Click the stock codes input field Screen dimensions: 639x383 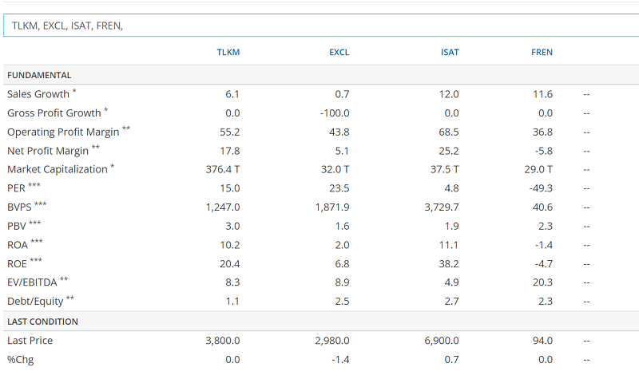pyautogui.click(x=321, y=26)
